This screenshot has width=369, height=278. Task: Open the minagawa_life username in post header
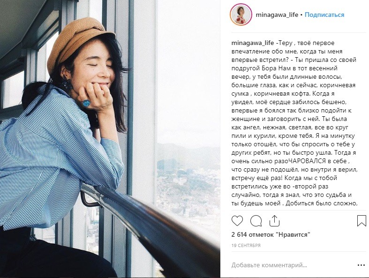[x=277, y=15]
